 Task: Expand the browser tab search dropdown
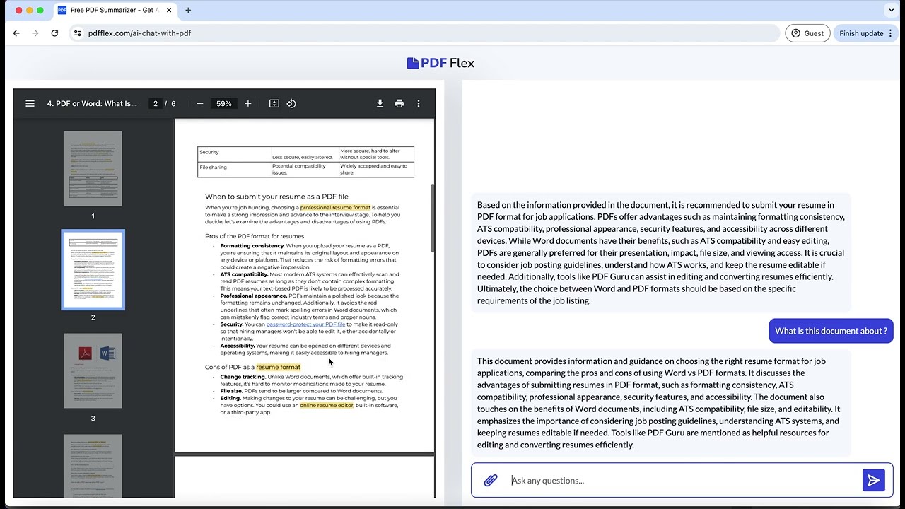click(890, 11)
